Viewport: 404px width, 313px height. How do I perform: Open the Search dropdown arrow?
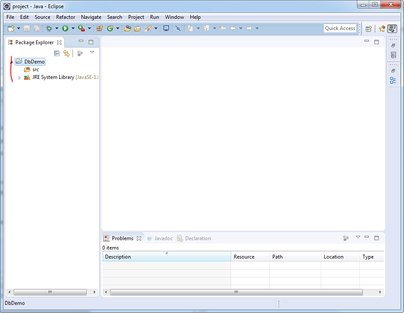point(156,28)
